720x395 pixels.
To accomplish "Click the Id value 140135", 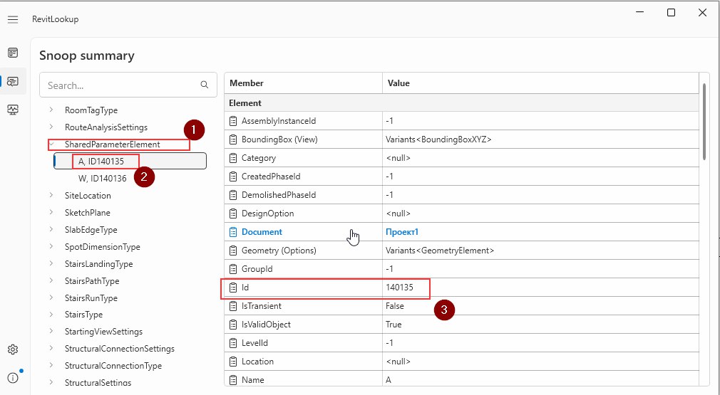I will pyautogui.click(x=399, y=288).
